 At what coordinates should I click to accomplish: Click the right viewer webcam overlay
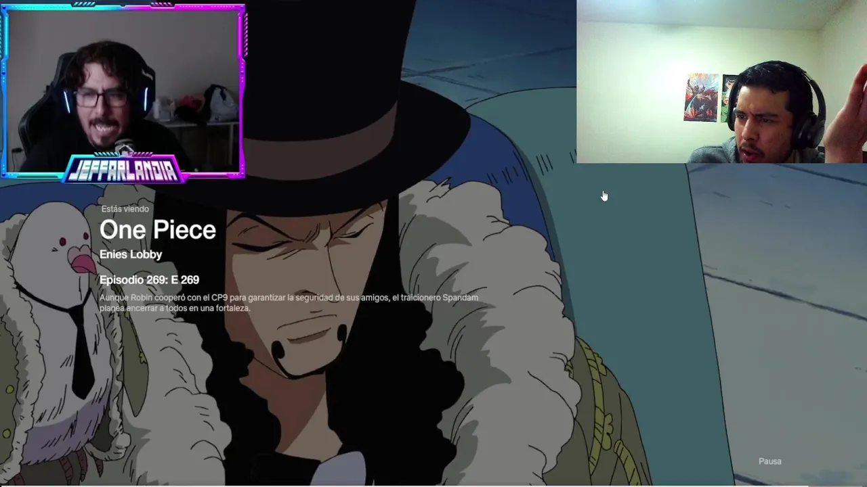(721, 81)
